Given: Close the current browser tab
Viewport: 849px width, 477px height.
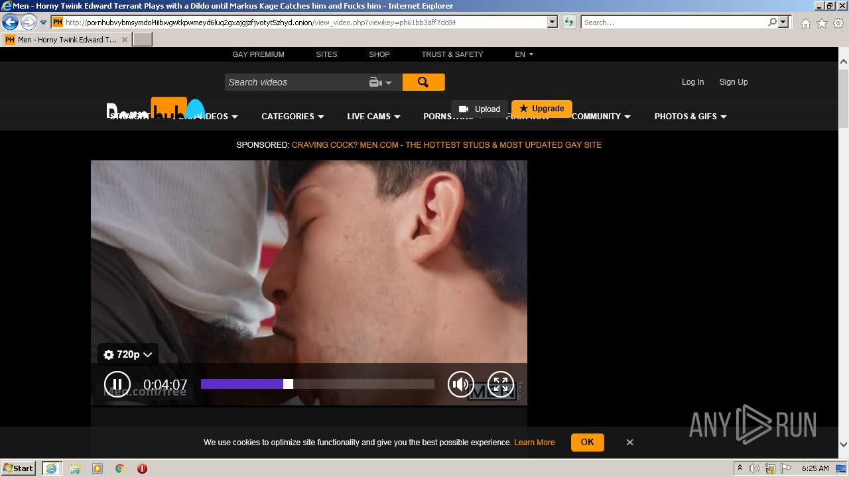Looking at the screenshot, I should coord(124,40).
